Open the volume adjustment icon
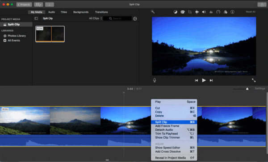 coord(204,12)
